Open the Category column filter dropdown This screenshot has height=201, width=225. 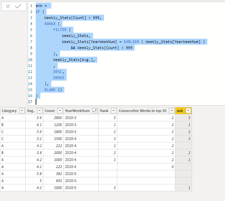22,111
